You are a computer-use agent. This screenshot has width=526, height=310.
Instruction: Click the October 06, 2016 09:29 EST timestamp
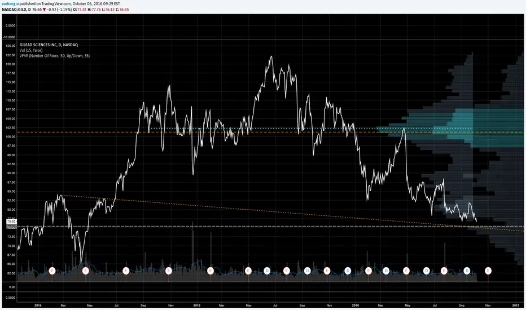point(97,4)
